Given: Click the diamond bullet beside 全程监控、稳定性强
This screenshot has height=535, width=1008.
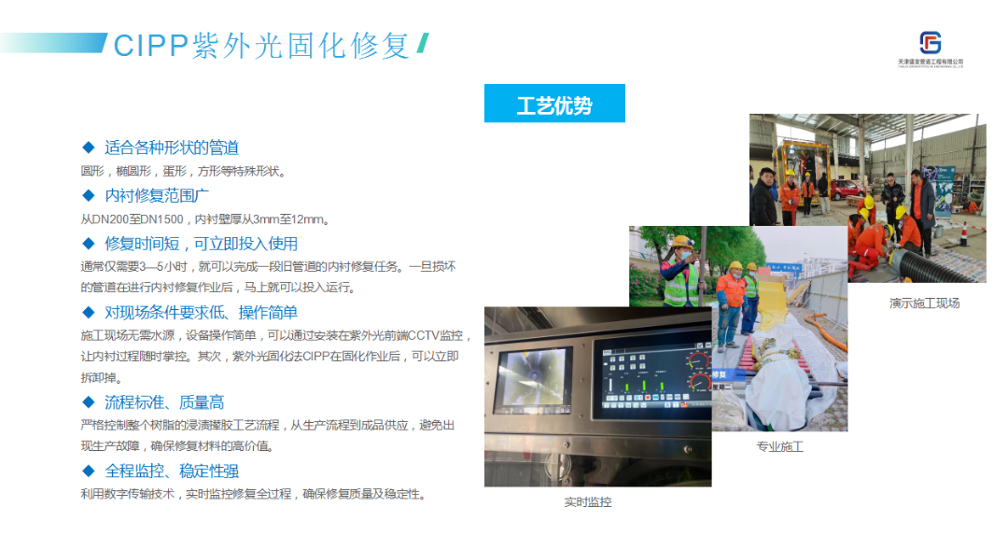Looking at the screenshot, I should click(89, 471).
